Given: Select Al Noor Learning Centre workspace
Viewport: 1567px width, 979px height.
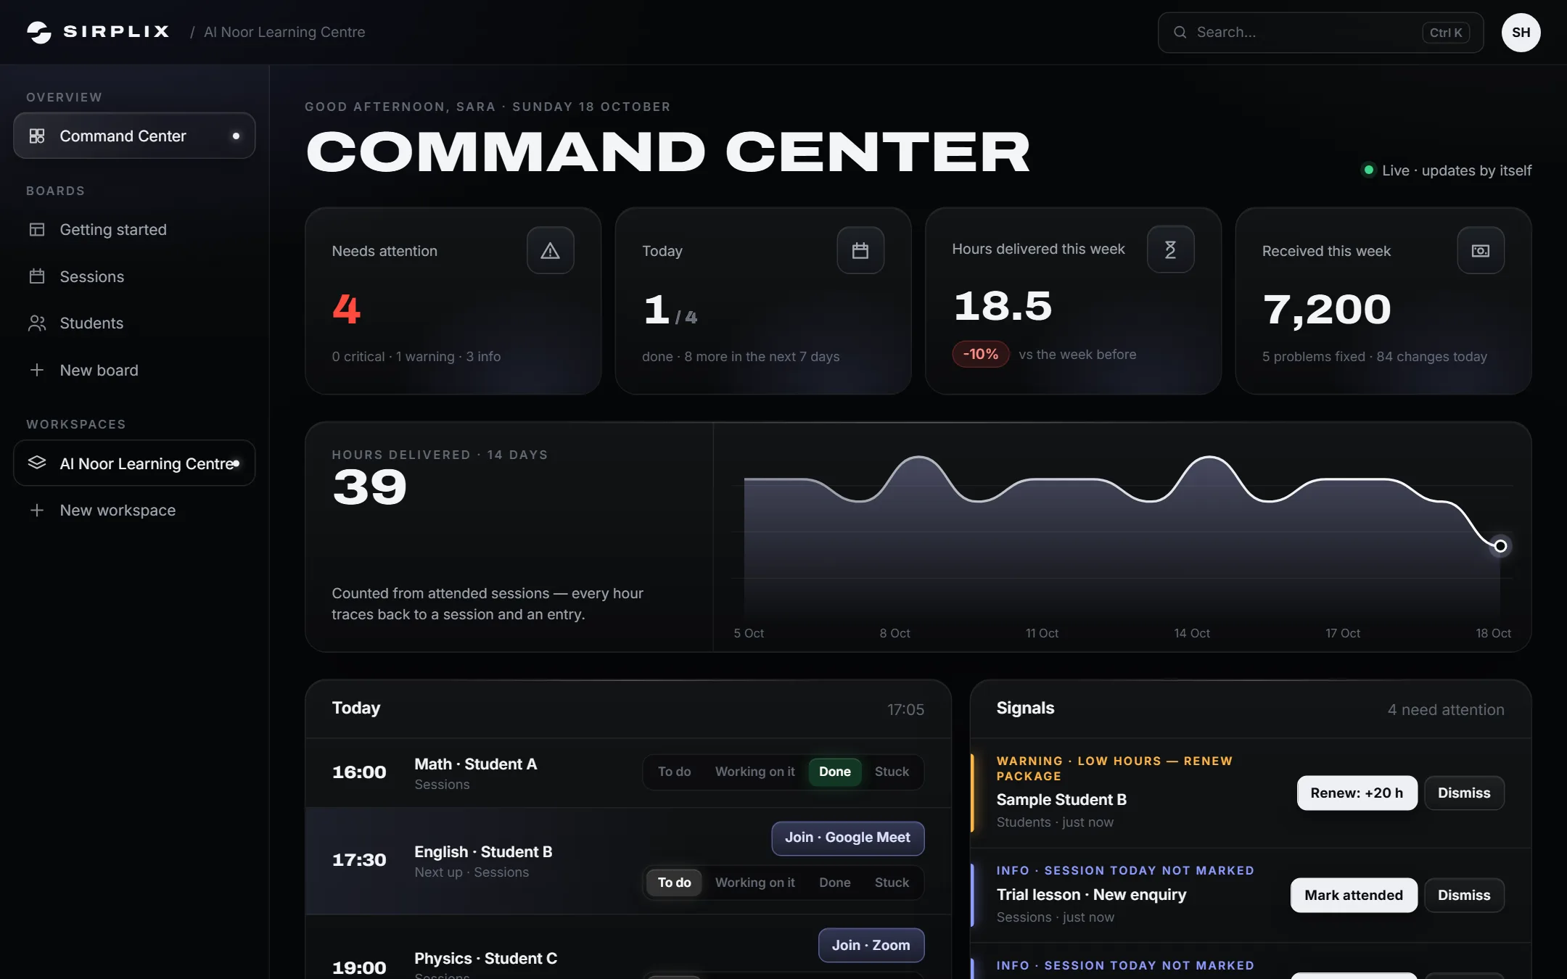Looking at the screenshot, I should pos(134,463).
